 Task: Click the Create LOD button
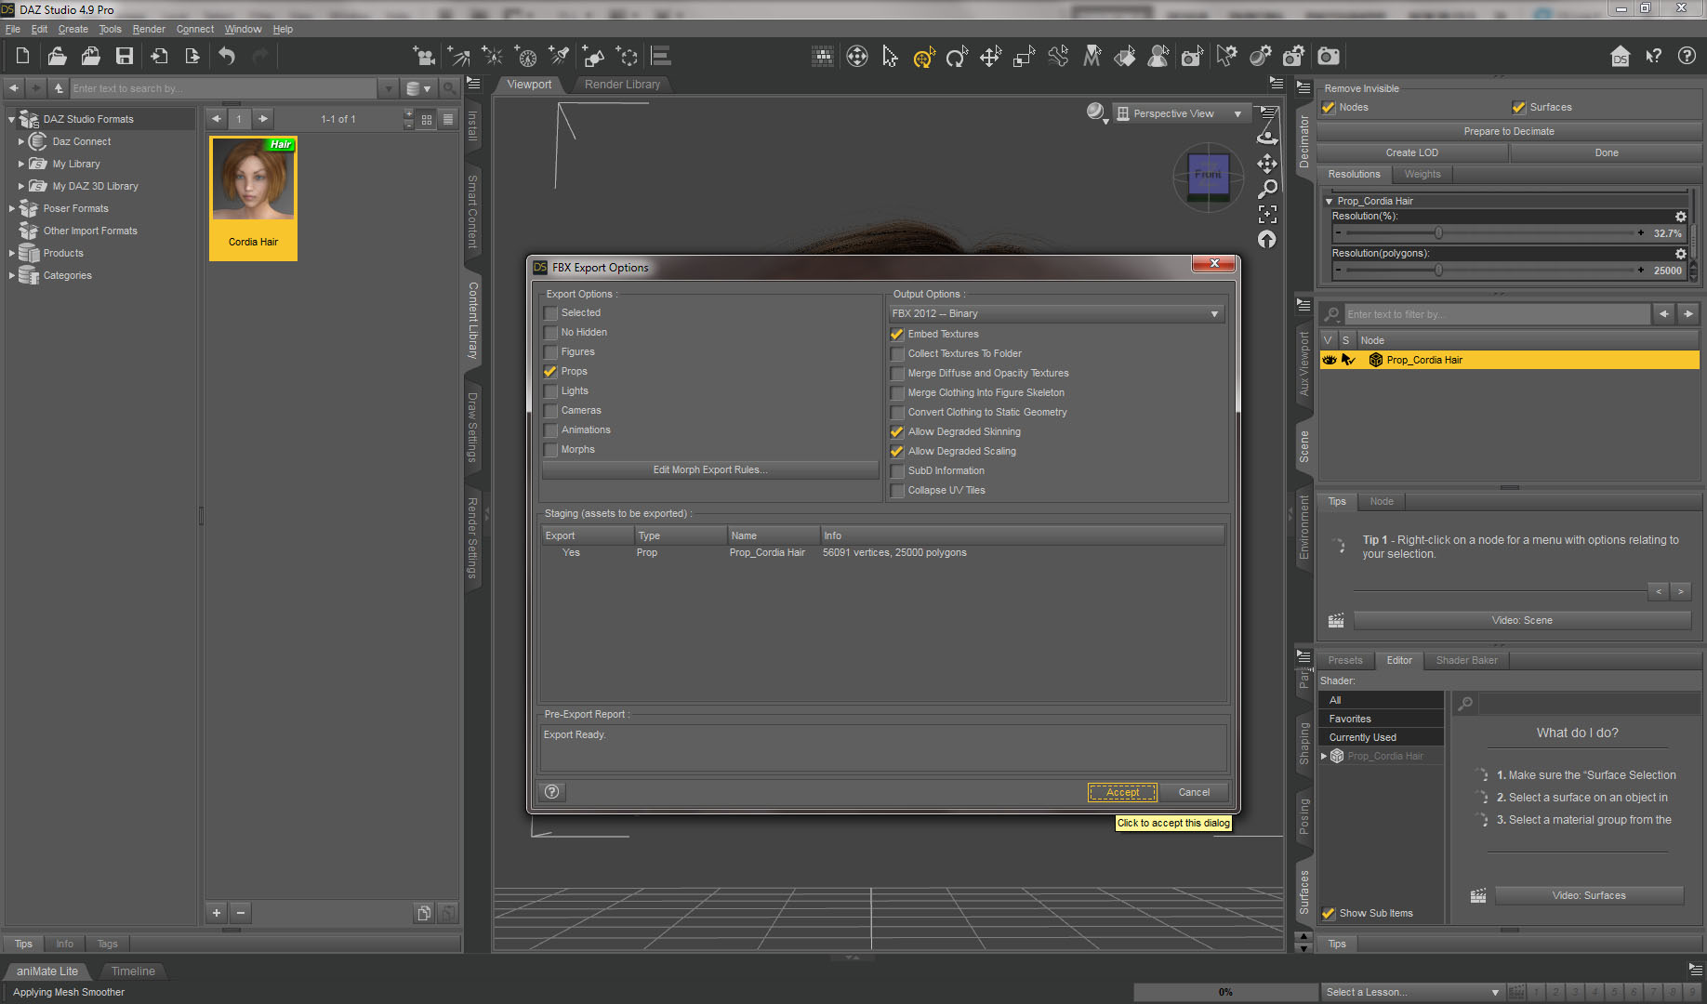[x=1411, y=152]
